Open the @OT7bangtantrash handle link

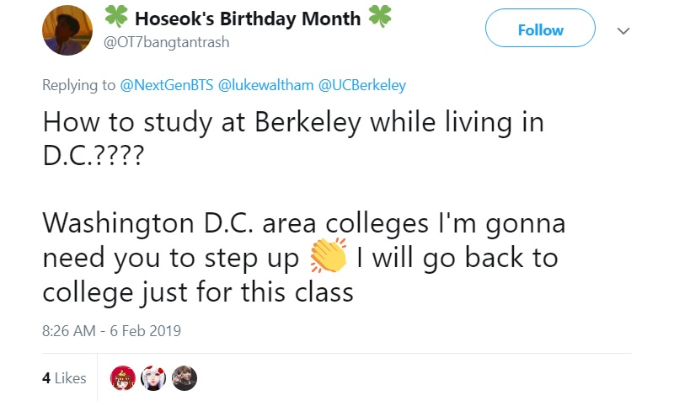point(166,43)
